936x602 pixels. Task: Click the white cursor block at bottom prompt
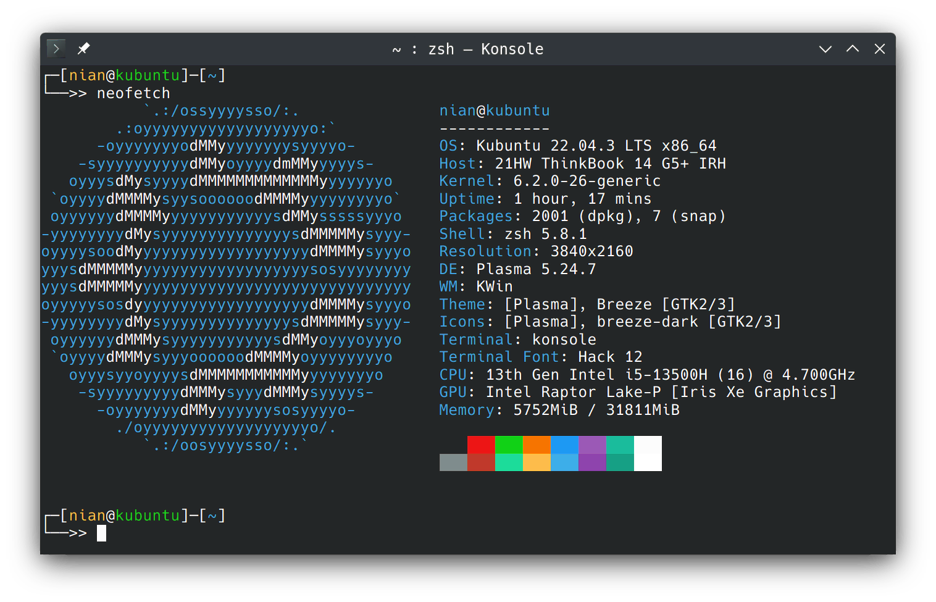101,533
